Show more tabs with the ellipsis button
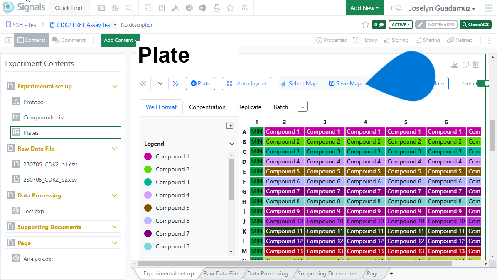The image size is (497, 280). click(303, 107)
